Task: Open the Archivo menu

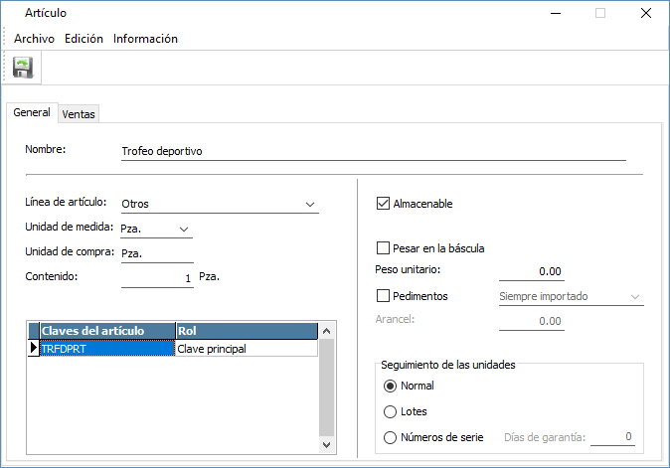Action: tap(34, 39)
